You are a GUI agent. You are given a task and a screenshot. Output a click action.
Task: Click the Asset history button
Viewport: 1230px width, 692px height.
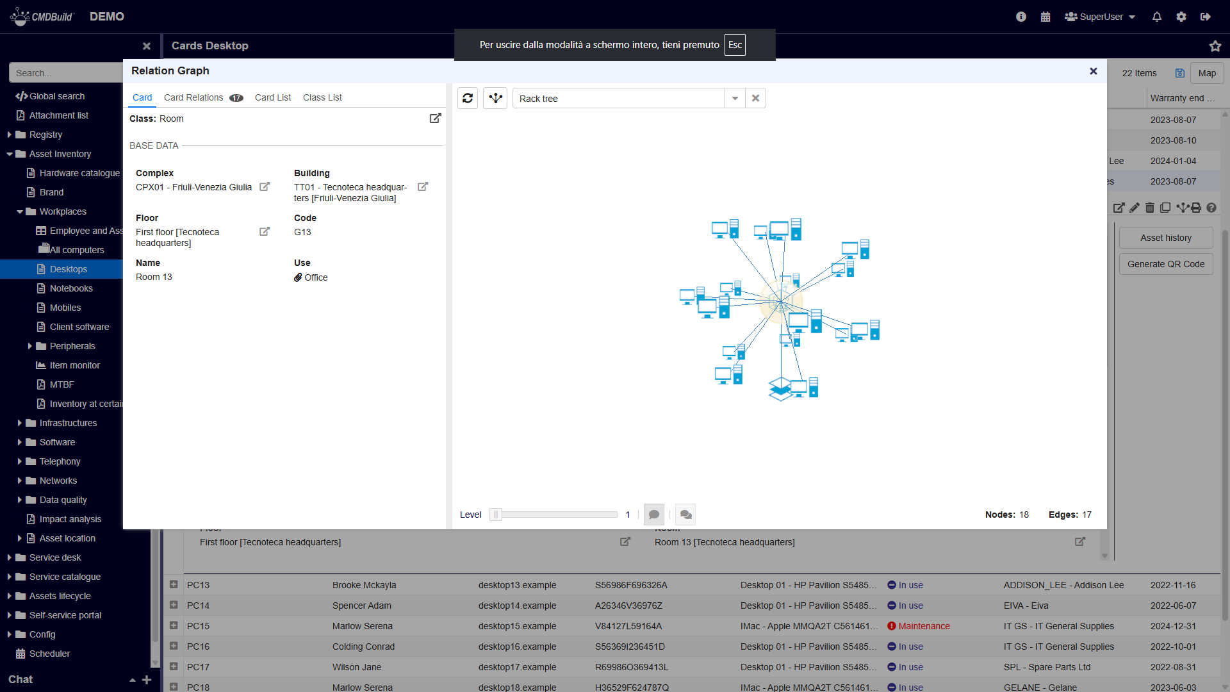click(x=1165, y=238)
